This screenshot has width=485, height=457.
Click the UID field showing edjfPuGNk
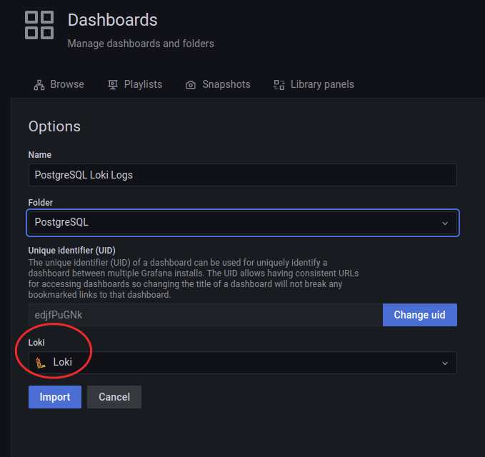click(x=205, y=315)
